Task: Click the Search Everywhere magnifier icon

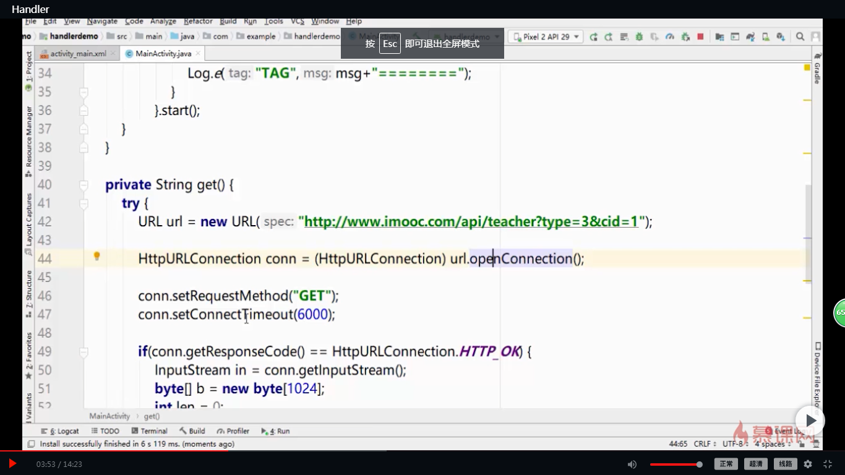Action: click(800, 37)
